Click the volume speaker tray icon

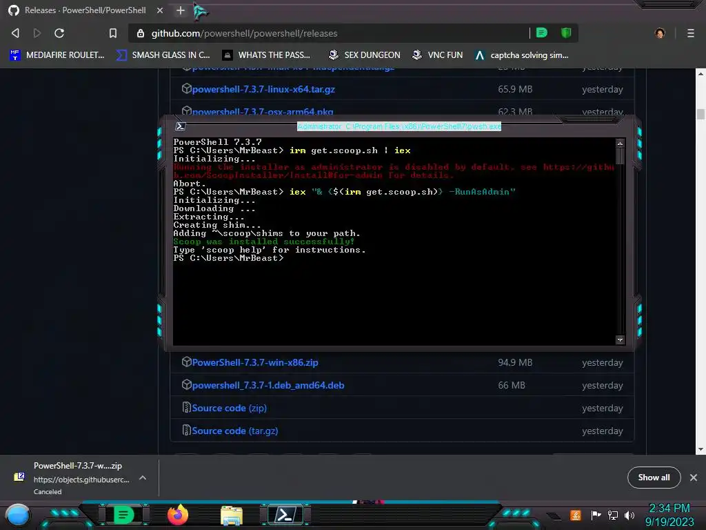click(x=629, y=515)
